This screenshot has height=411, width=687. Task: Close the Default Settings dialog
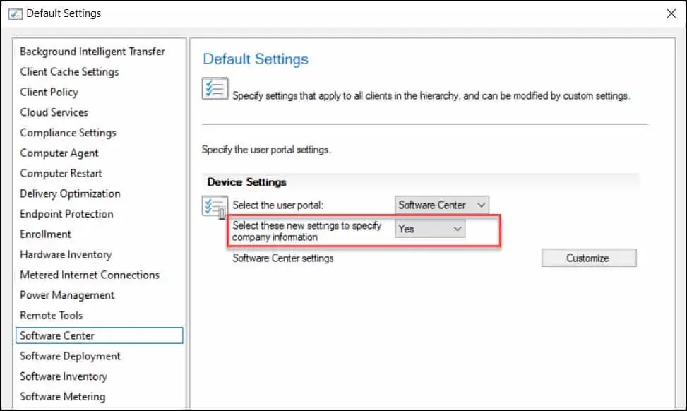(x=671, y=13)
